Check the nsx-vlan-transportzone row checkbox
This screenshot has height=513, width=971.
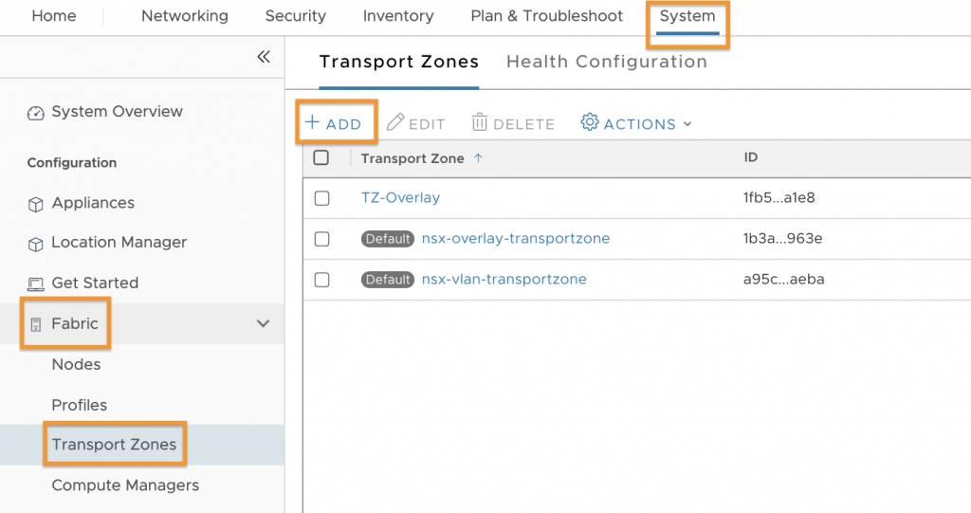coord(322,280)
